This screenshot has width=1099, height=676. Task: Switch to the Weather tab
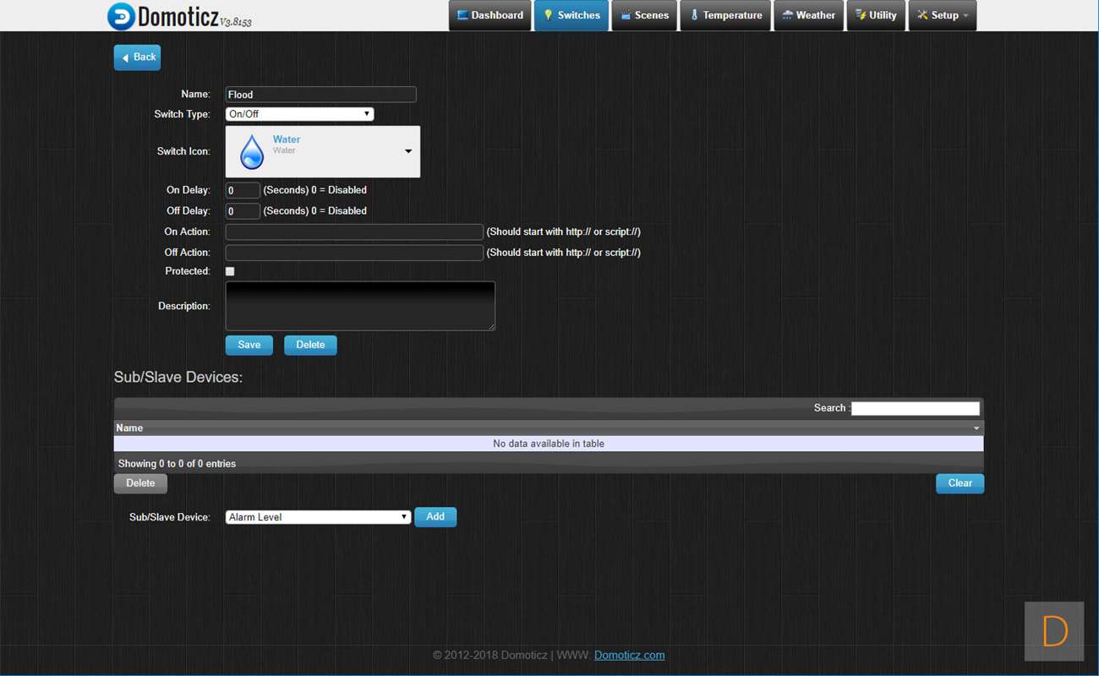[808, 15]
